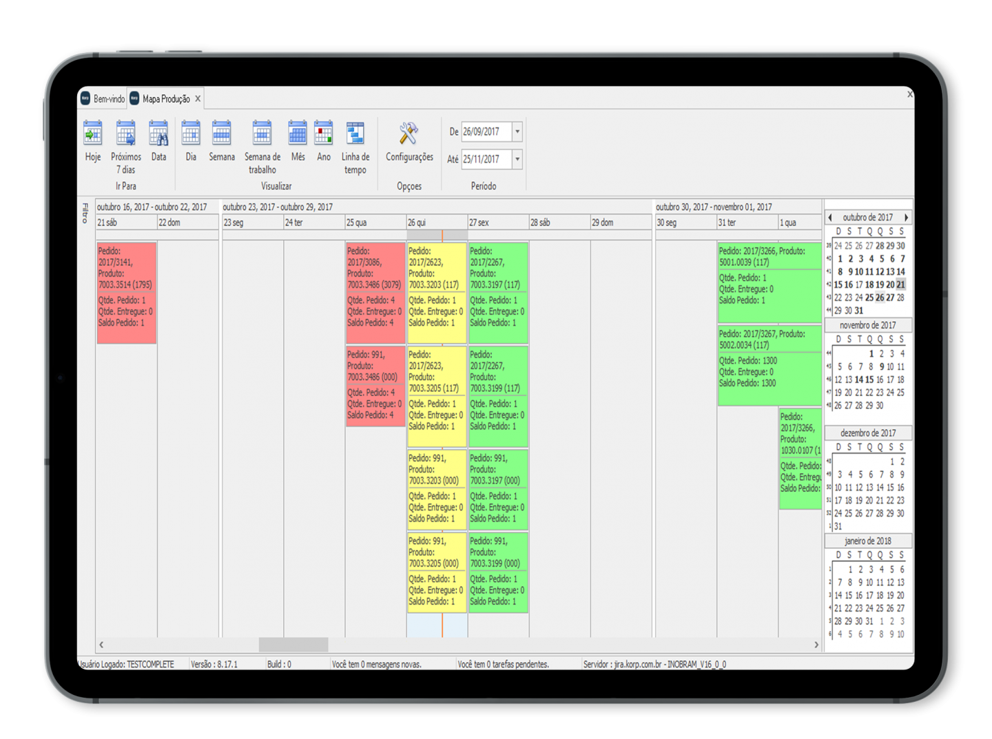Open the Filtro side panel

pos(85,213)
